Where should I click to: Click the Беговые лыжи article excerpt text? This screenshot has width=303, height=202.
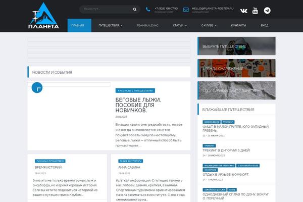(x=149, y=135)
